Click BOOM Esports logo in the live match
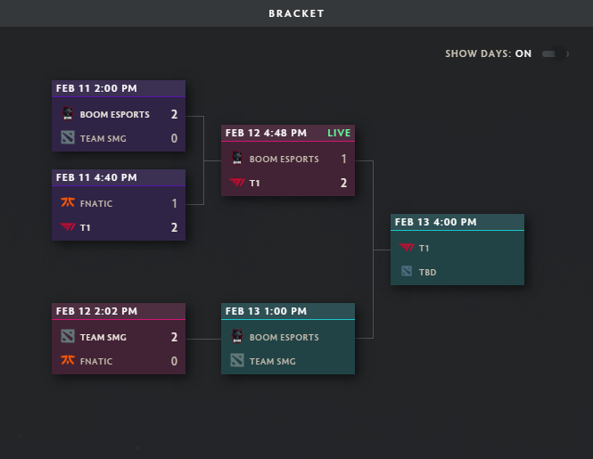 pyautogui.click(x=237, y=159)
